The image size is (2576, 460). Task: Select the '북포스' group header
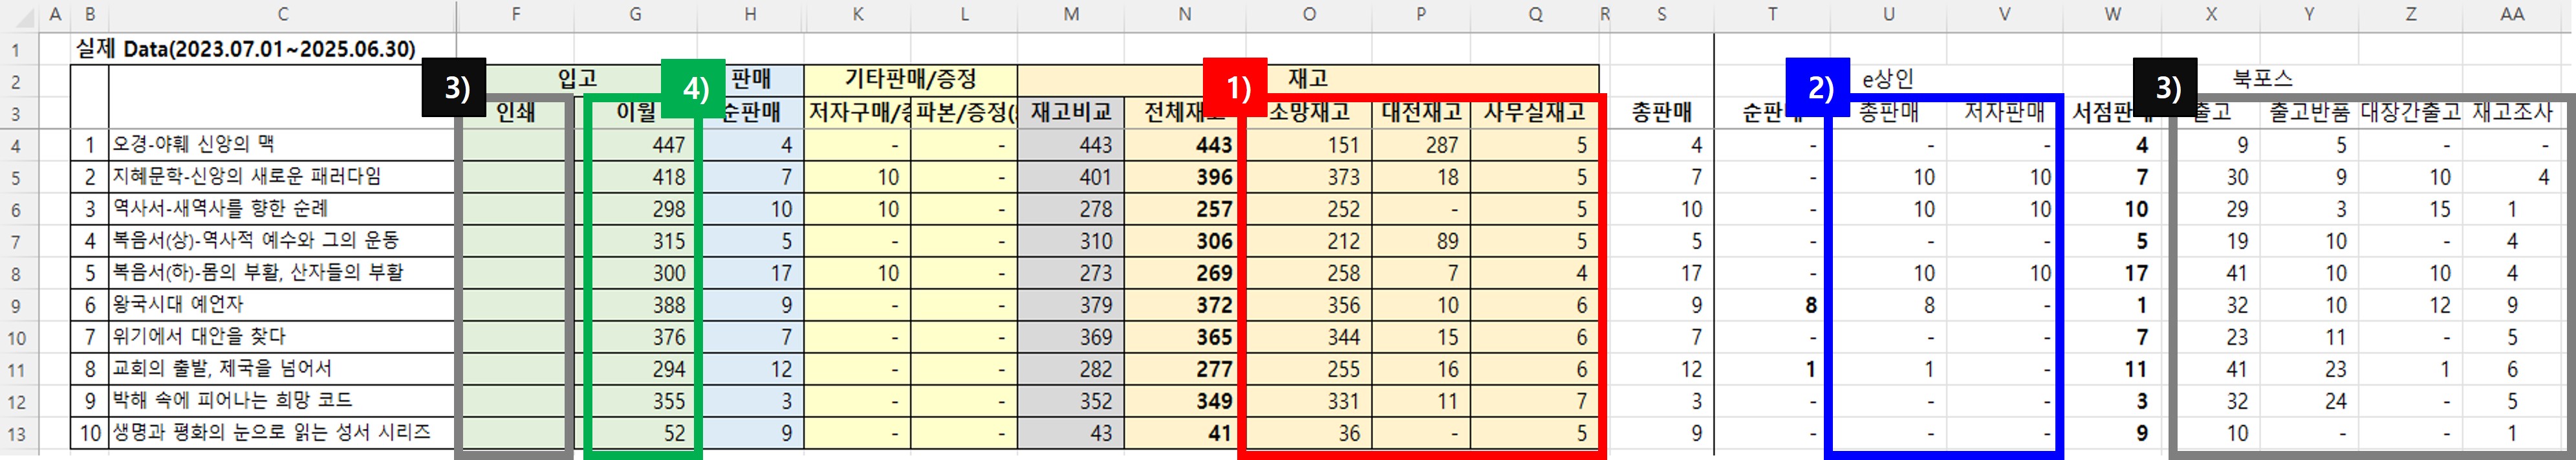tap(2262, 78)
